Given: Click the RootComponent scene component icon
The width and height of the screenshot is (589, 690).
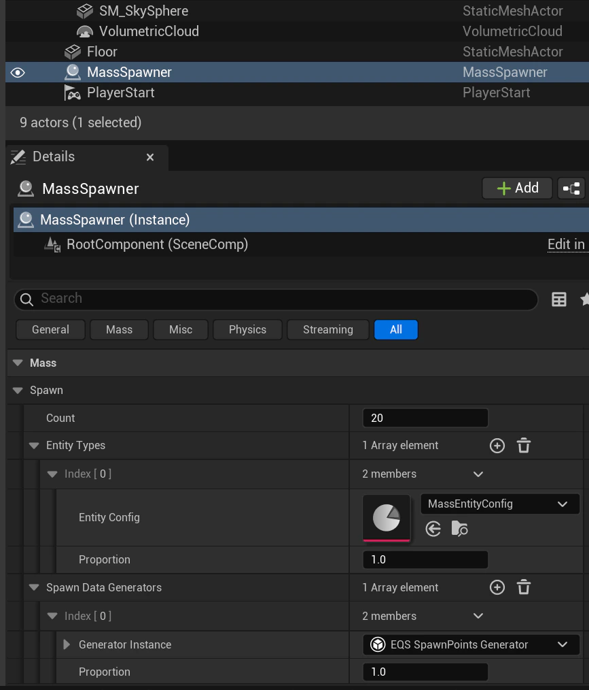Looking at the screenshot, I should (52, 244).
